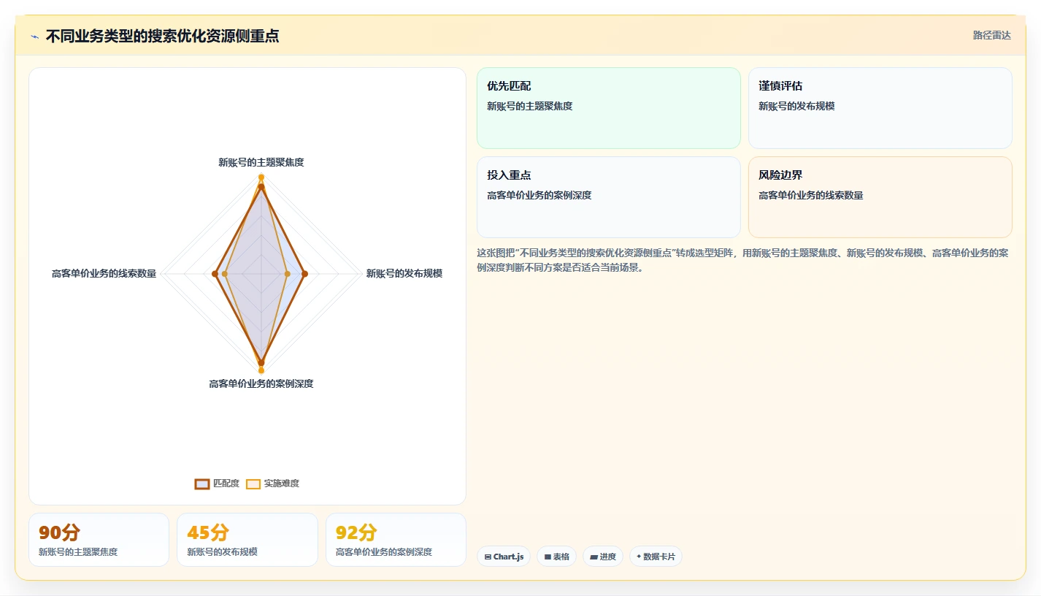This screenshot has height=596, width=1041.
Task: Click 高客单价业务的案例深度 text in 投入重点 card
Action: [539, 195]
